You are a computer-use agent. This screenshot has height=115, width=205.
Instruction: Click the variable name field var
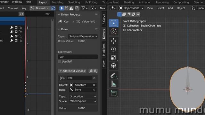tap(79, 78)
